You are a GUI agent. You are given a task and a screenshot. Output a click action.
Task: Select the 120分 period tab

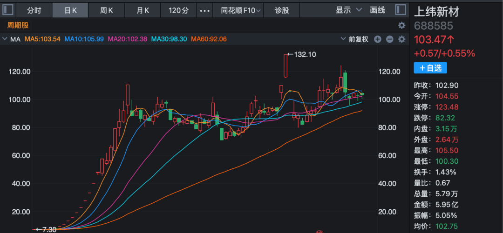click(x=178, y=10)
